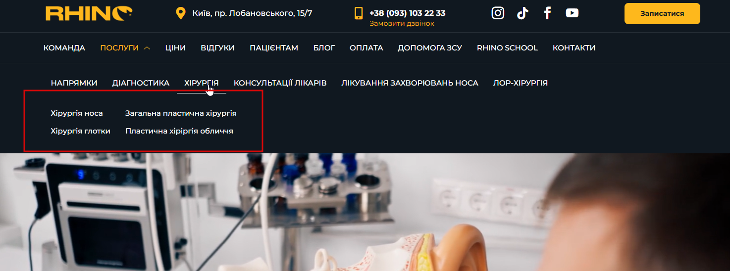This screenshot has height=271, width=730.
Task: Open the ХІРУРГІЯ submenu tab
Action: coord(202,83)
